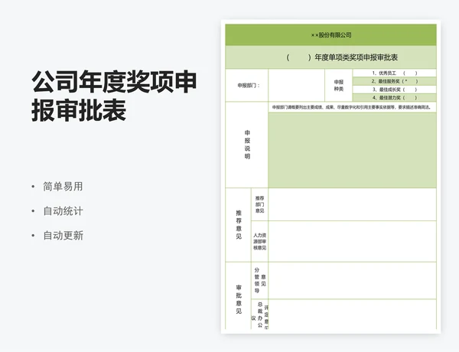
Task: Click the 申报种类 label cell
Action: pyautogui.click(x=339, y=86)
